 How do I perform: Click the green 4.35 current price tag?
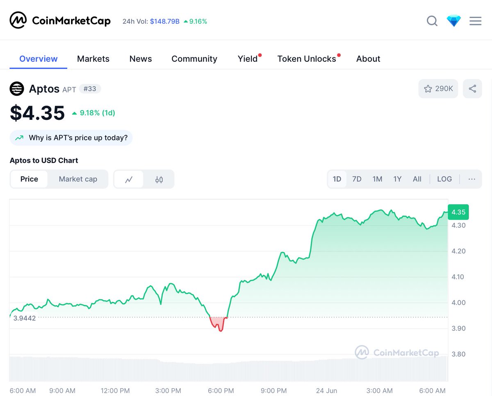pyautogui.click(x=458, y=212)
